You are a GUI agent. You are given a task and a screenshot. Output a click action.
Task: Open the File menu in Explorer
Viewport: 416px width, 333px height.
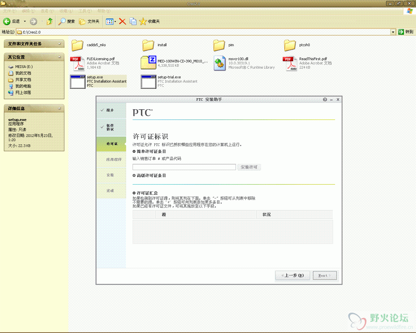[9, 11]
